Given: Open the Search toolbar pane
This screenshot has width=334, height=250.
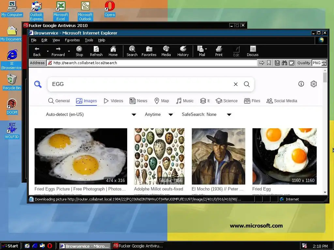Looking at the screenshot, I should (x=132, y=51).
